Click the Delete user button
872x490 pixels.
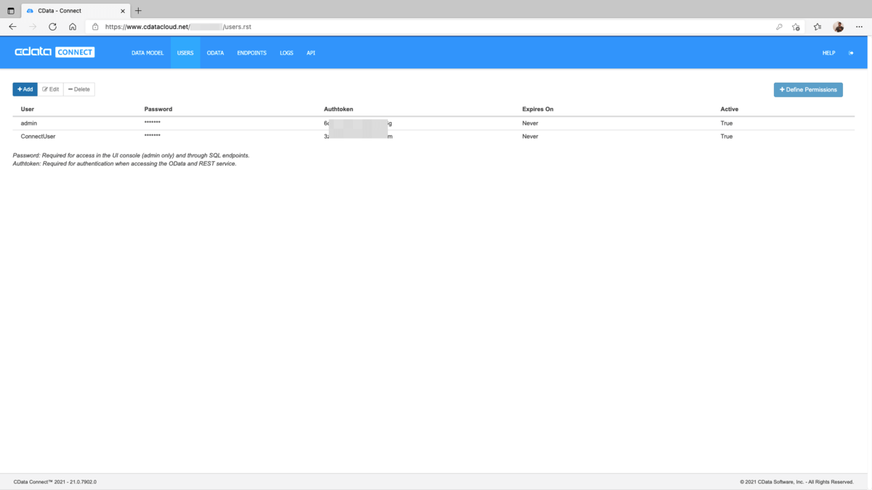(x=79, y=89)
